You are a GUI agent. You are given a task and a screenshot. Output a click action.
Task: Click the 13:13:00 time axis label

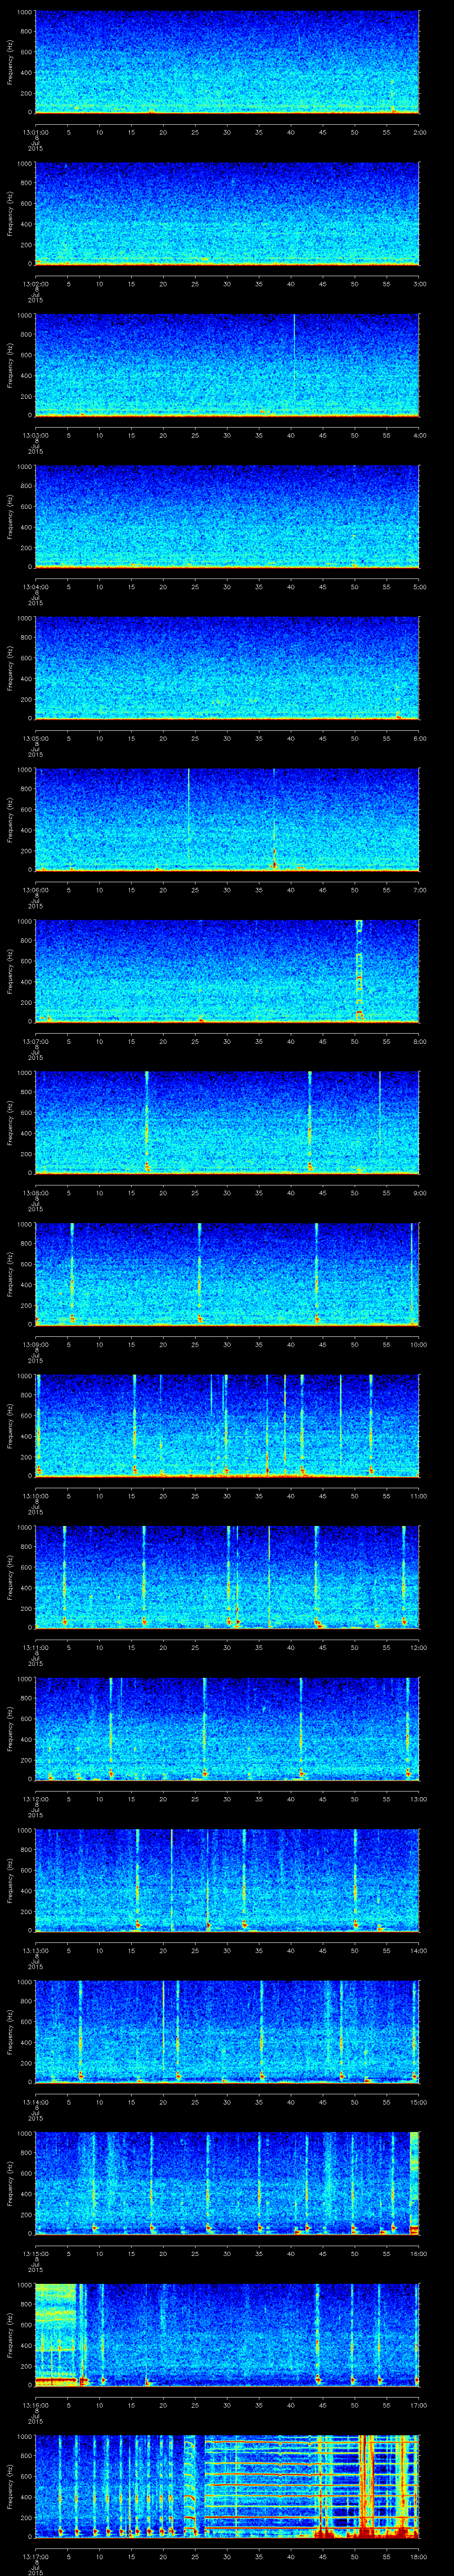point(35,1950)
